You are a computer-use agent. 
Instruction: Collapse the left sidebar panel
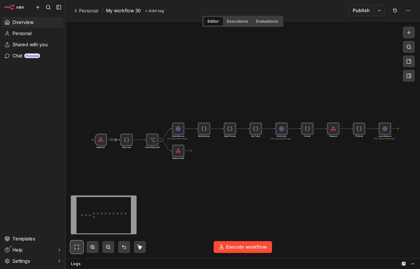(59, 7)
